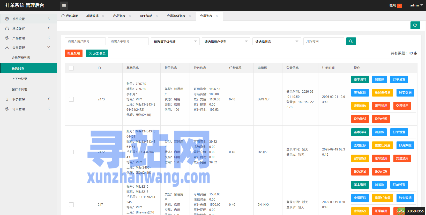Click the 批量禁用 button
The width and height of the screenshot is (426, 215).
tap(74, 53)
